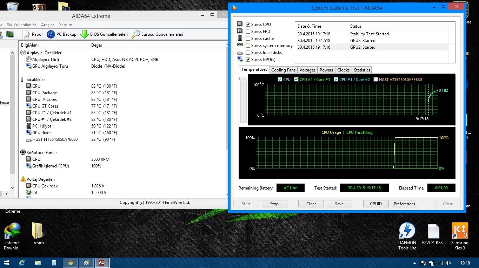Viewport: 479px width, 268px height.
Task: Switch to the Voltages tab
Action: coord(307,70)
